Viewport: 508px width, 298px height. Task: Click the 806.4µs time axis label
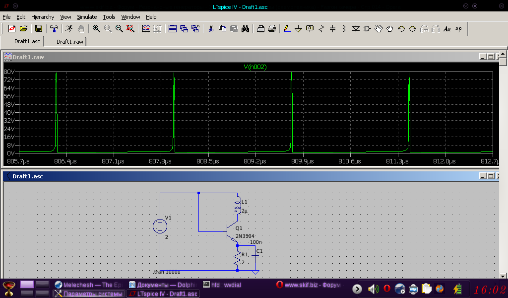coord(65,161)
